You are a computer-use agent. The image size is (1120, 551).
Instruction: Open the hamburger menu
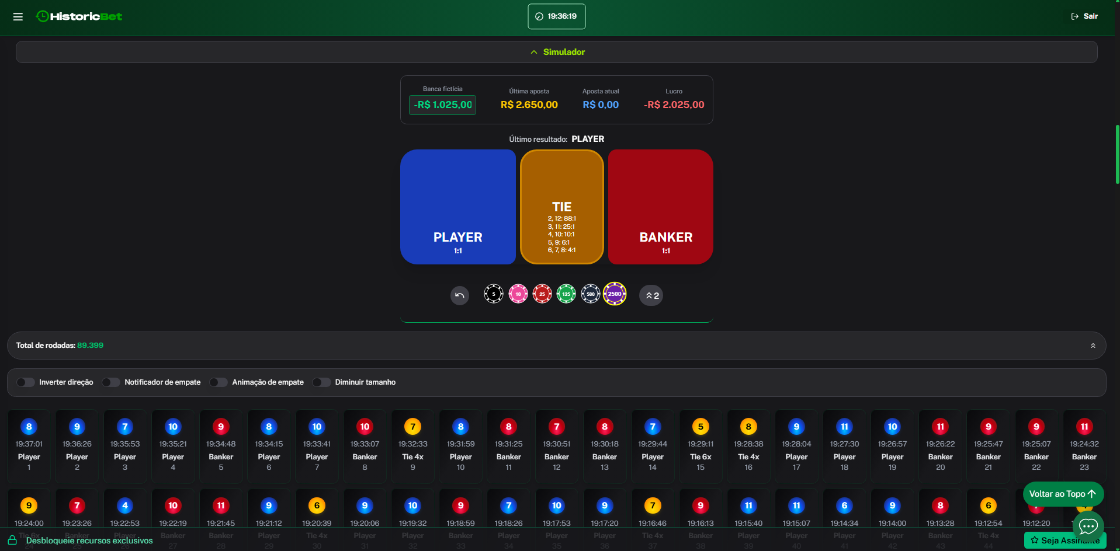coord(18,16)
